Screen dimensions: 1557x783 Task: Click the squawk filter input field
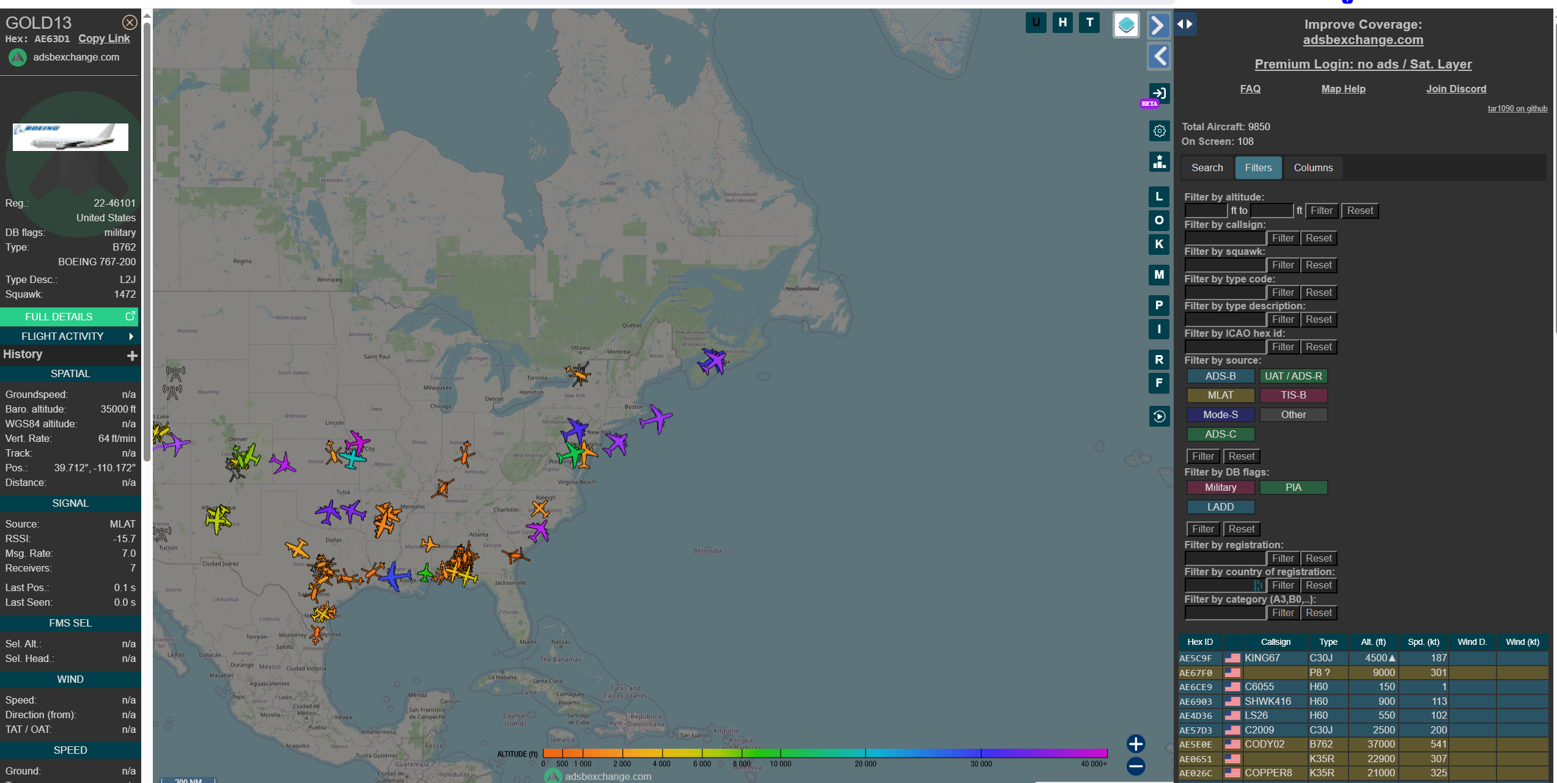click(x=1225, y=265)
